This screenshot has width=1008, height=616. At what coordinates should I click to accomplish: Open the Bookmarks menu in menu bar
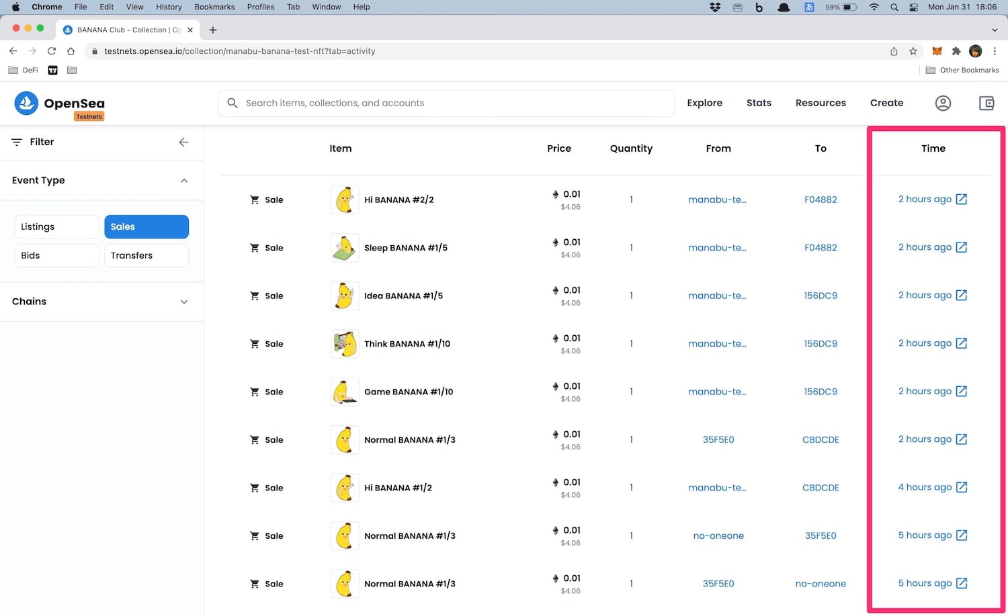point(214,7)
